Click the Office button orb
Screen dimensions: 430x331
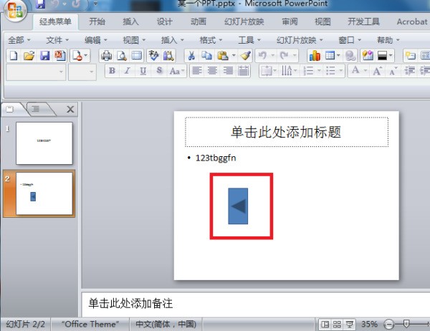pyautogui.click(x=15, y=10)
